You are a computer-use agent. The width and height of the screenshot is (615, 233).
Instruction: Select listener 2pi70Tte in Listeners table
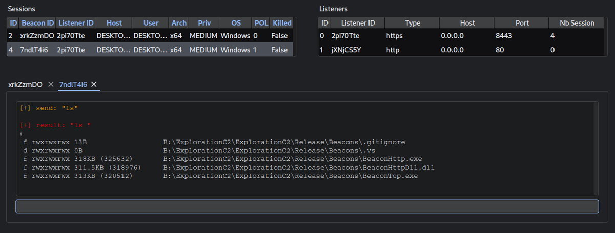tap(462, 36)
